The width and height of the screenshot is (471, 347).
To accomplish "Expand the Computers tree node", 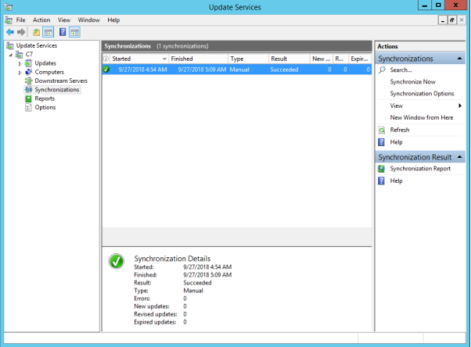I will [x=20, y=73].
